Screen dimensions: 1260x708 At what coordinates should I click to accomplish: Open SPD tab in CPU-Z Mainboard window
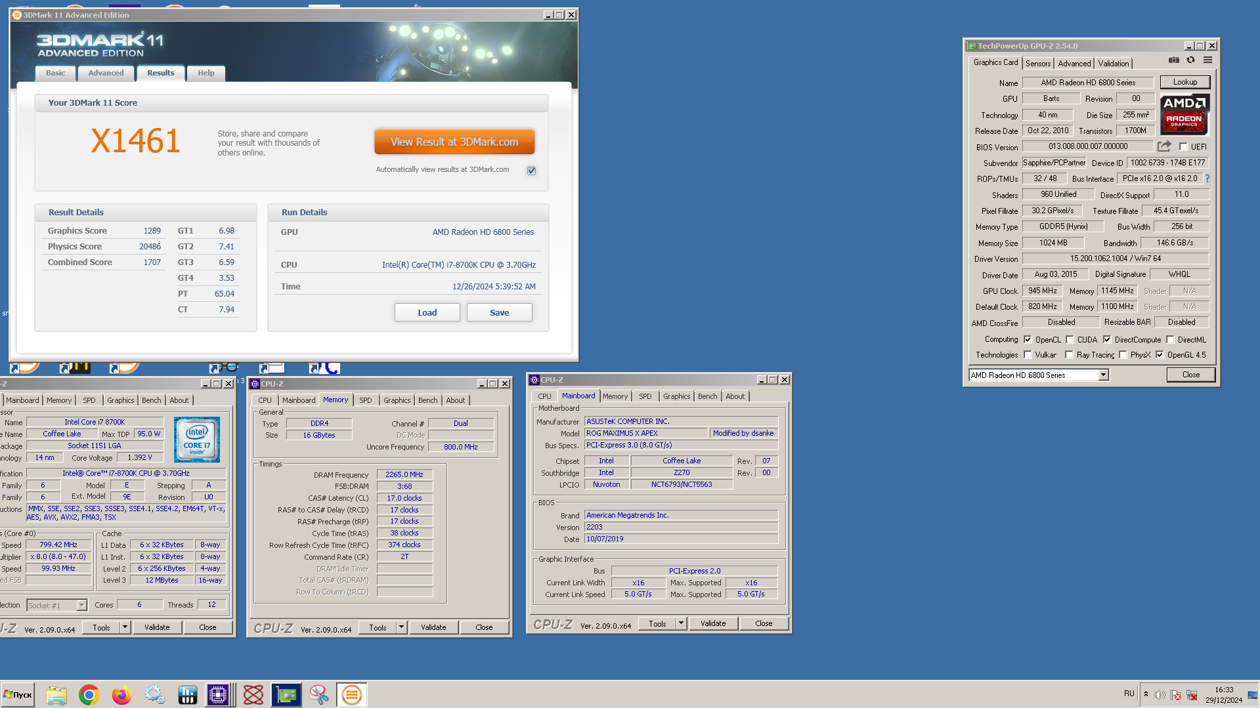point(645,396)
